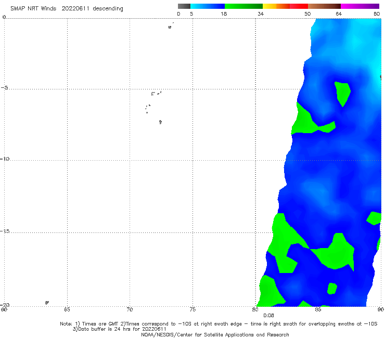Select the yellow-orange segment of the wind color bar
385x338 pixels.
pos(276,6)
